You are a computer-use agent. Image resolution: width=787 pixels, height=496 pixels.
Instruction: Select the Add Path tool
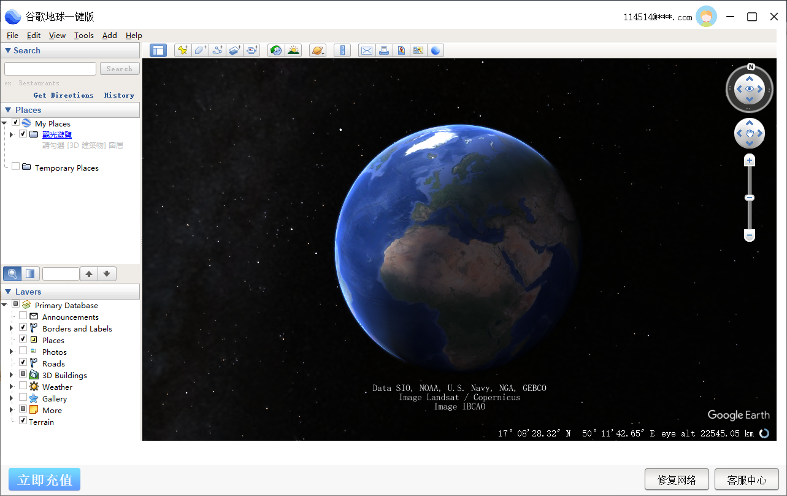coord(217,50)
